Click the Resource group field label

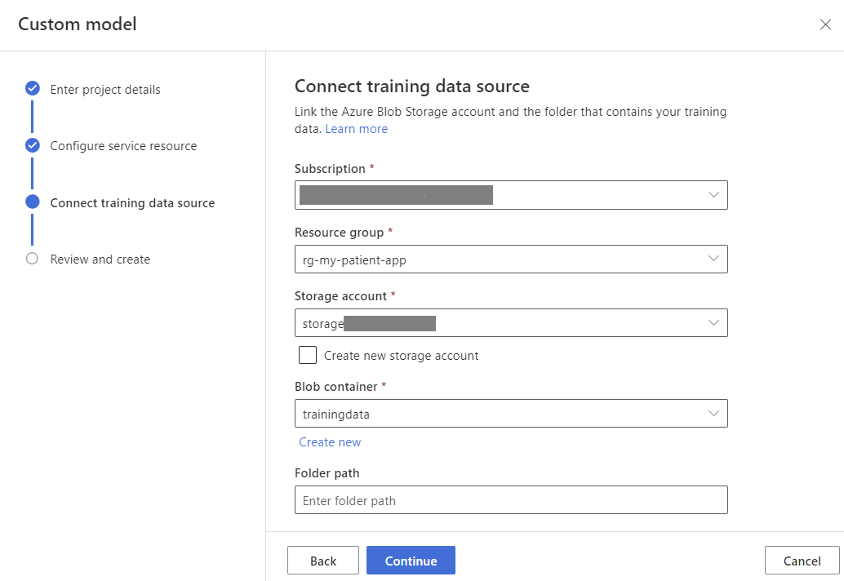tap(339, 233)
